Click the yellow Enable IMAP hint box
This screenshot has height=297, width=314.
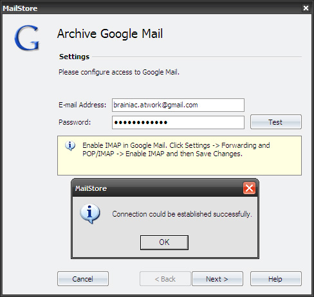pyautogui.click(x=180, y=156)
